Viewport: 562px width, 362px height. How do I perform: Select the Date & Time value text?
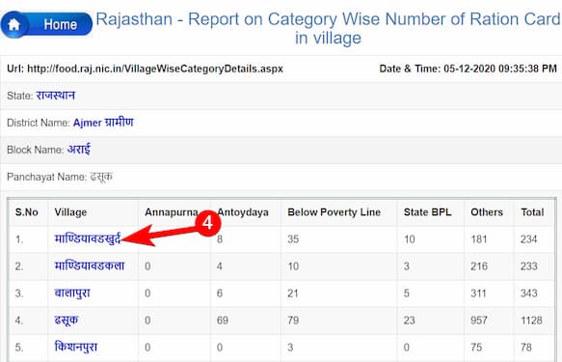500,69
